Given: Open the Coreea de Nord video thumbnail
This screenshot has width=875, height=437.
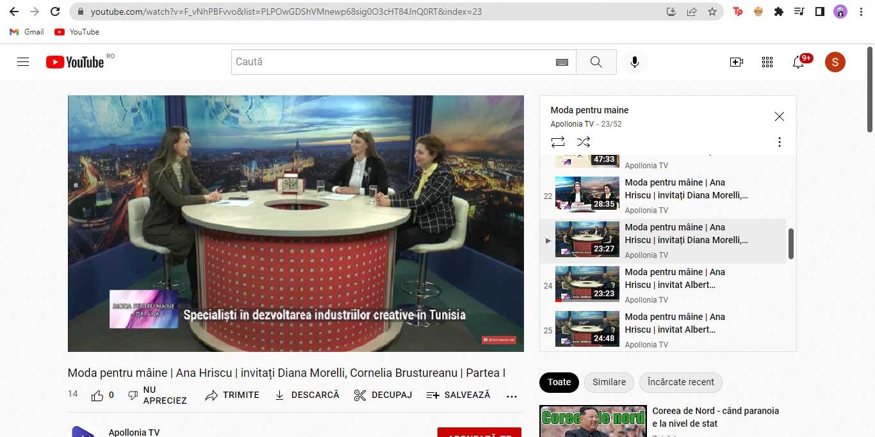Looking at the screenshot, I should (x=593, y=421).
